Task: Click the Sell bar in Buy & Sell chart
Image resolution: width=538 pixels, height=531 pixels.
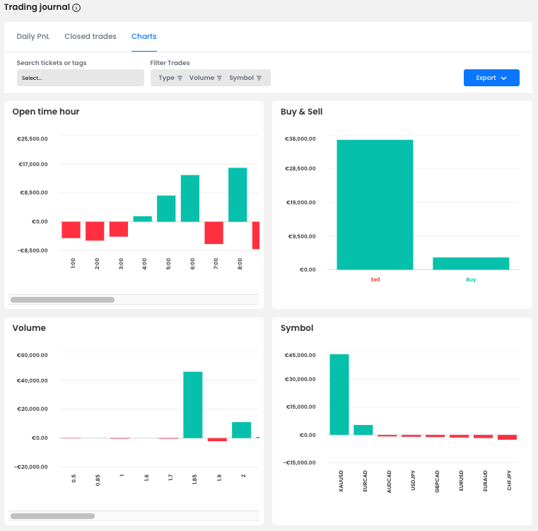Action: pos(375,204)
